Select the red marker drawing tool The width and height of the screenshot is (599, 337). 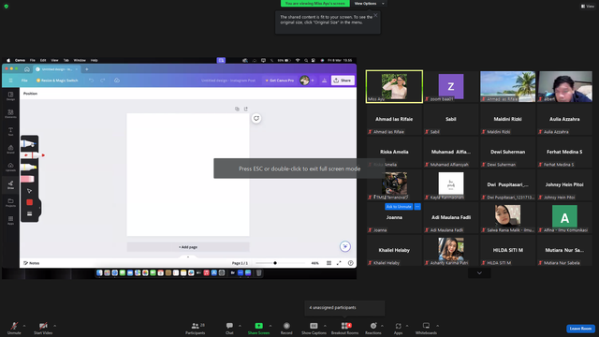(33, 155)
